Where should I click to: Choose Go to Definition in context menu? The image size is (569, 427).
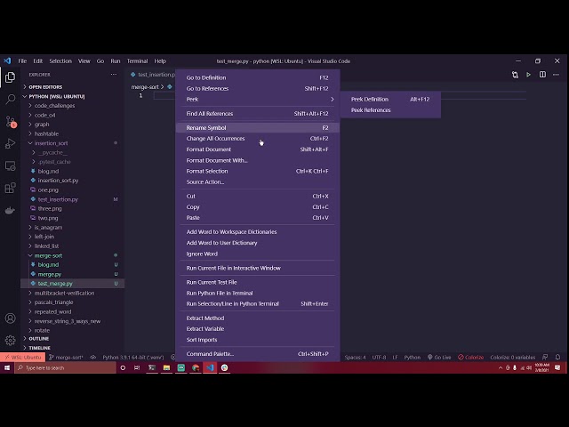tap(257, 77)
